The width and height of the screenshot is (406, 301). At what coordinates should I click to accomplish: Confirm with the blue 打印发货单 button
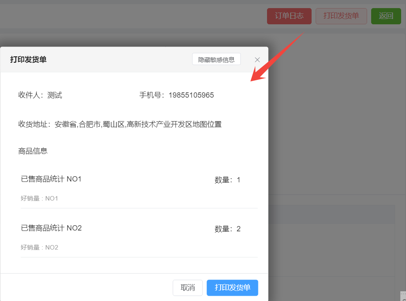pos(232,288)
